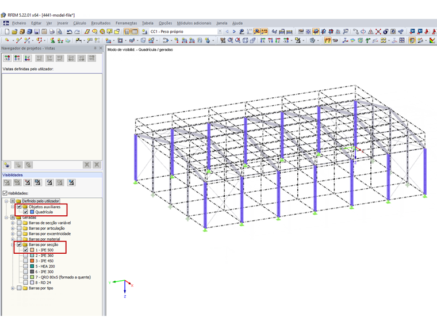Viewport: 437px width, 328px height.
Task: Click the Y view button in navigator panel
Action: tap(17, 58)
